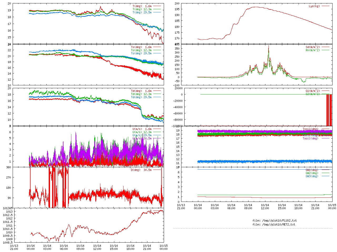The height and width of the screenshot is (252, 337).
Task: Click the "195" lysimeter axis value
Action: pyautogui.click(x=177, y=9)
